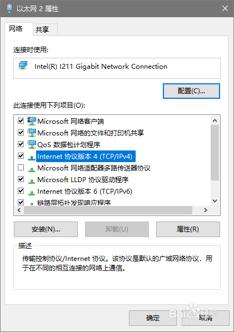Screen dimensions: 234x332
Task: Select the 链路层拓扑发现响应程序 list item
Action: coord(74,203)
